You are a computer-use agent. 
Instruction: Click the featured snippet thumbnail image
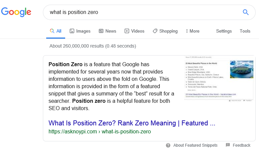click(219, 79)
